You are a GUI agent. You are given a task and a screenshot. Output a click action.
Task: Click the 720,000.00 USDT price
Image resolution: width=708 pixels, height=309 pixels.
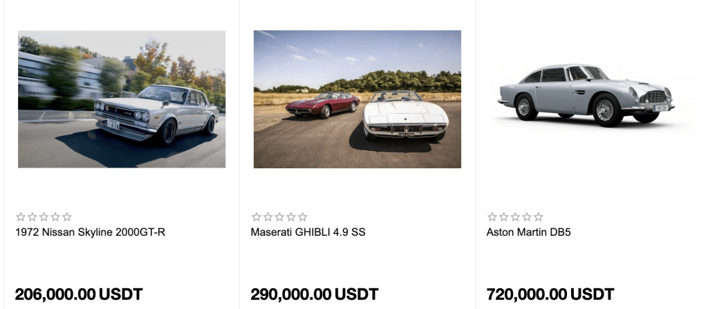tap(550, 295)
